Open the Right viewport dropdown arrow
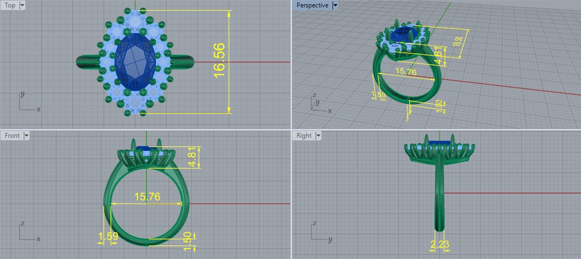Viewport: 581px width, 259px height. 318,136
